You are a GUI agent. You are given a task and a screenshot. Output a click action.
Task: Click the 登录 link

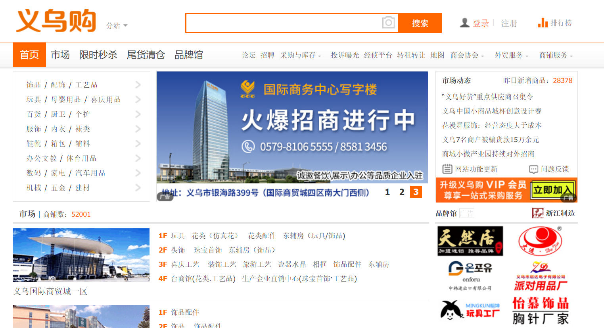tap(481, 23)
